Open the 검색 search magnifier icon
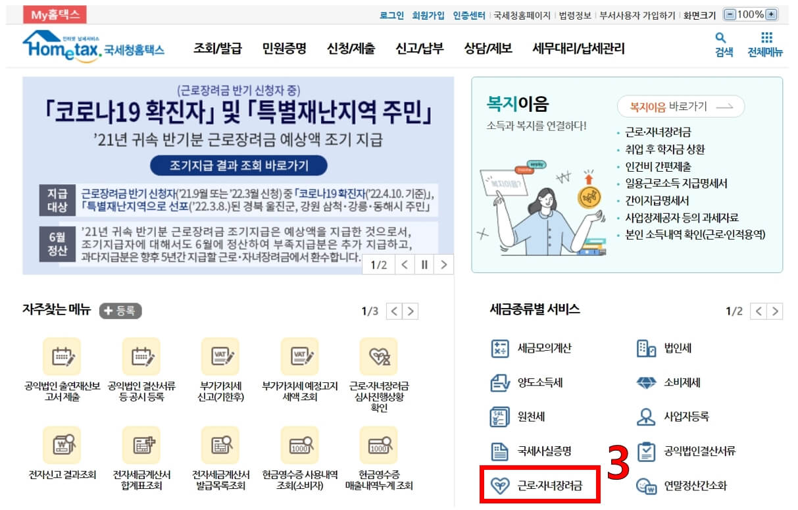 pyautogui.click(x=720, y=38)
